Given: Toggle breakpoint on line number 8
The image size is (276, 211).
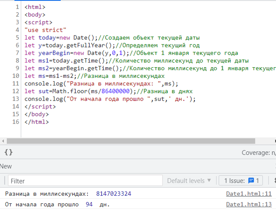Looking at the screenshot, I should point(17,60).
